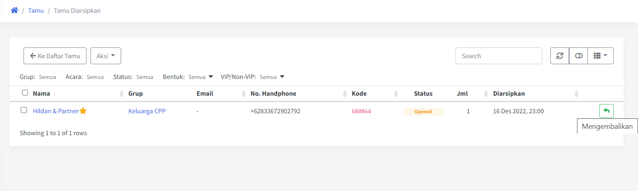Open the Aksi dropdown menu
The width and height of the screenshot is (638, 191).
(x=106, y=56)
